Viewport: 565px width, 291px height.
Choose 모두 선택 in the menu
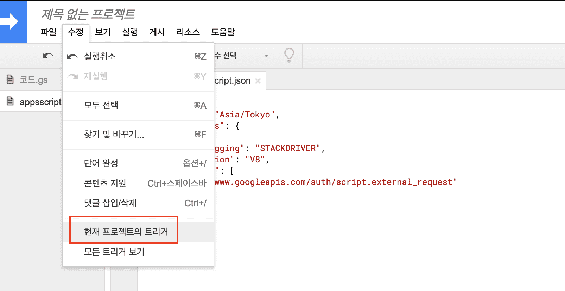pyautogui.click(x=101, y=105)
